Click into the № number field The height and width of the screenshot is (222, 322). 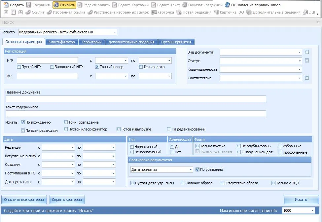(x=48, y=76)
